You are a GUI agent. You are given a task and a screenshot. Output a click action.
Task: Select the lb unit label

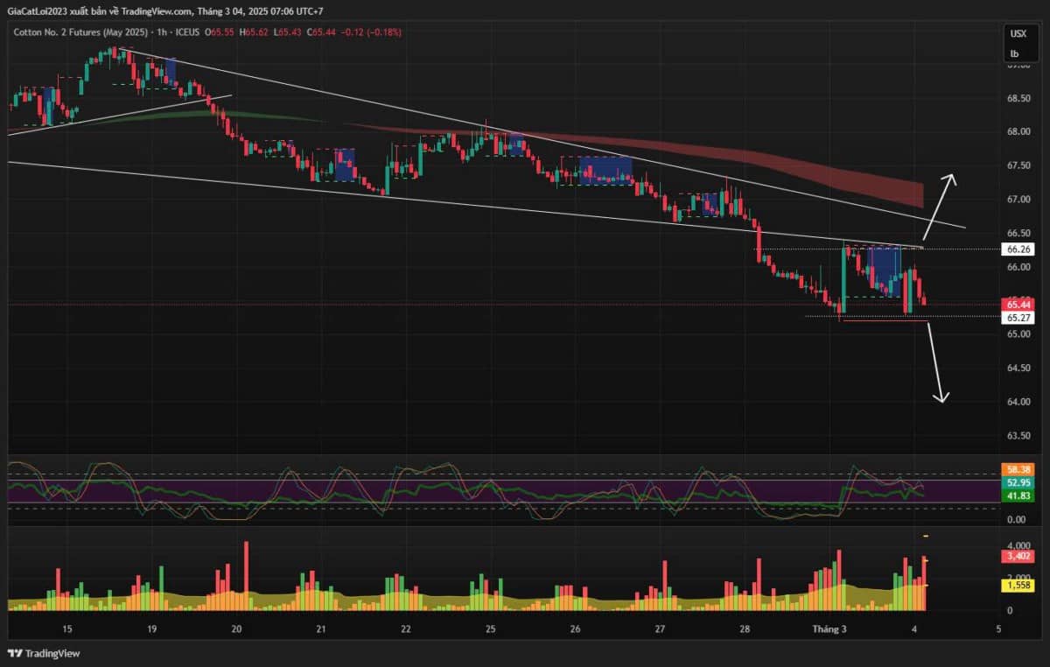(x=1014, y=53)
